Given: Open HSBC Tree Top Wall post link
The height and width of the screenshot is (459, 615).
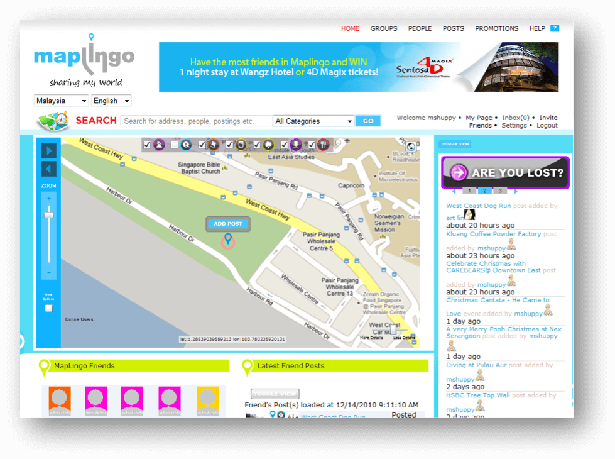Looking at the screenshot, I should pyautogui.click(x=477, y=395).
